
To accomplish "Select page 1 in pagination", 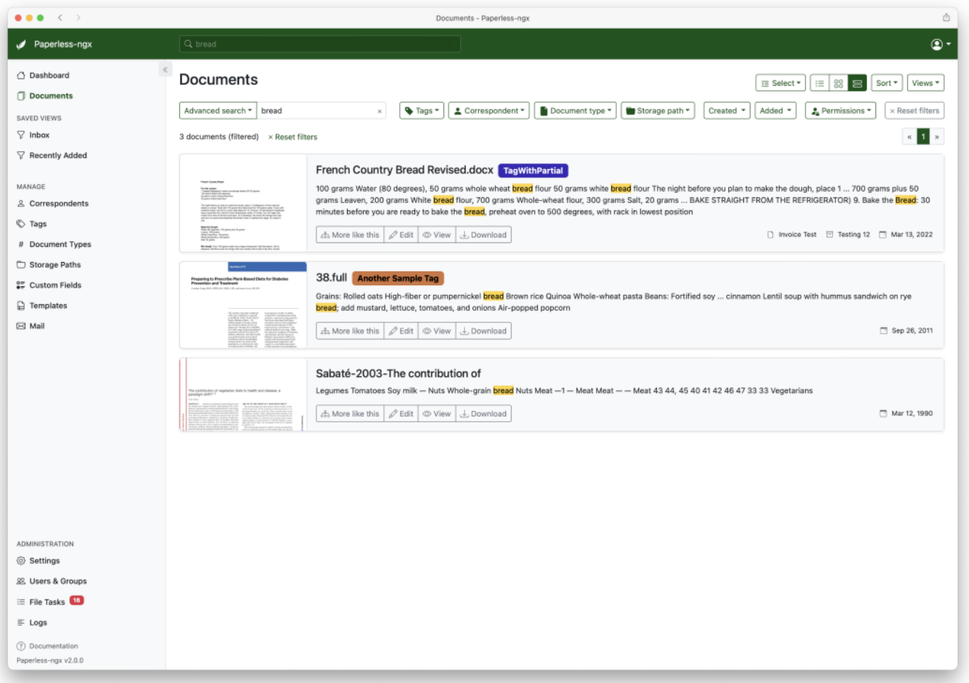I will [923, 136].
